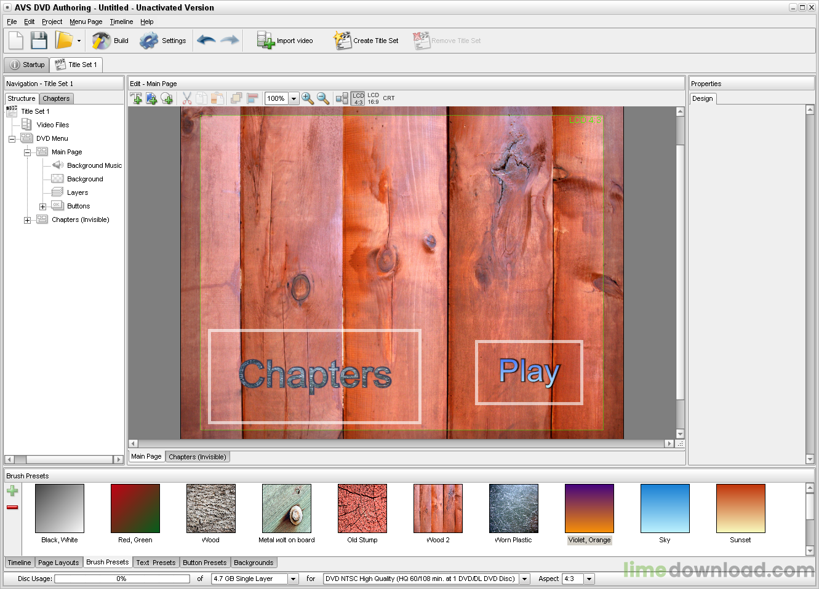Click the object order icon of overlapping squares

pos(236,98)
